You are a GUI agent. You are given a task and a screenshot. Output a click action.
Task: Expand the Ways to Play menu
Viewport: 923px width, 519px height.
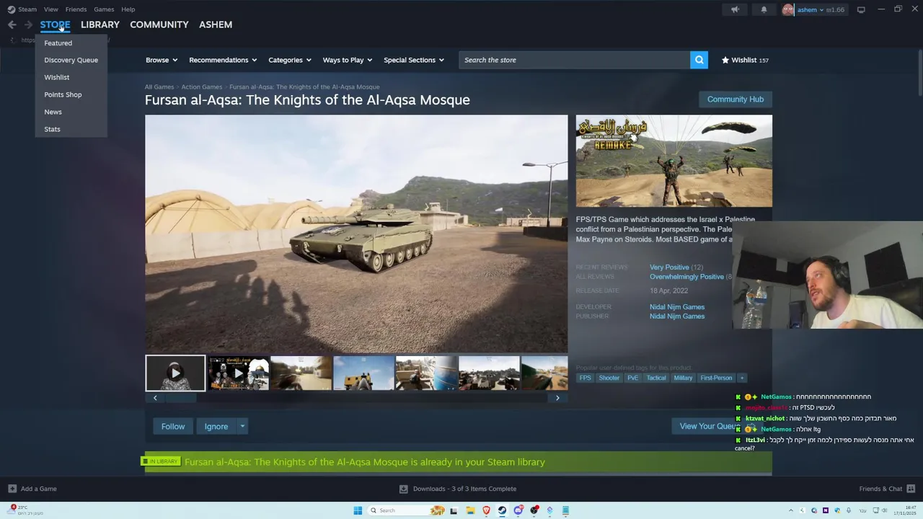pyautogui.click(x=348, y=60)
